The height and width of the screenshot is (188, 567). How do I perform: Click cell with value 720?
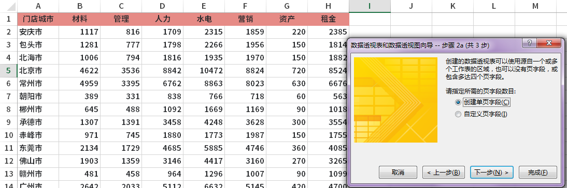pos(287,71)
